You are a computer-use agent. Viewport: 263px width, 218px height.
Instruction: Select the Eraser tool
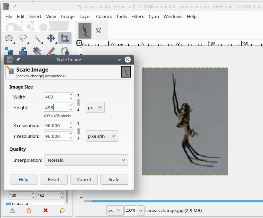click(51, 51)
